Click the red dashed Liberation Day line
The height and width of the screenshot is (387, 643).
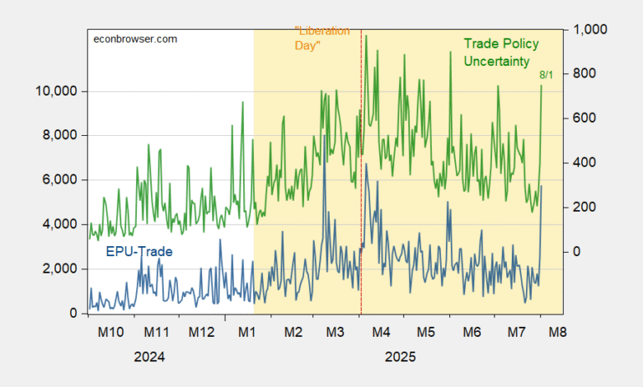[x=361, y=172]
